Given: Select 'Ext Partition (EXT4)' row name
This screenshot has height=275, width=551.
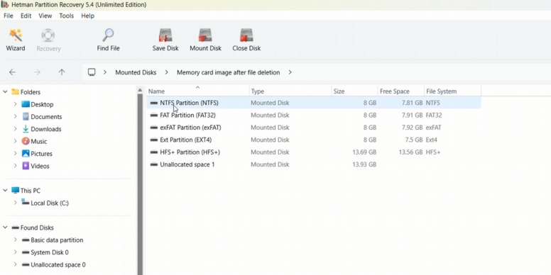Looking at the screenshot, I should click(x=186, y=140).
